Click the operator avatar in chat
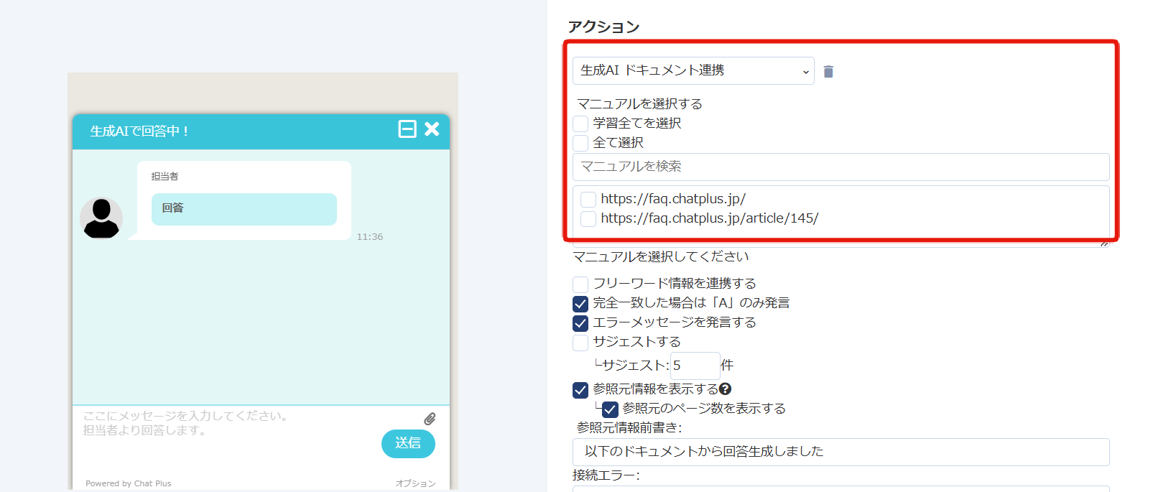Image resolution: width=1153 pixels, height=492 pixels. (101, 218)
